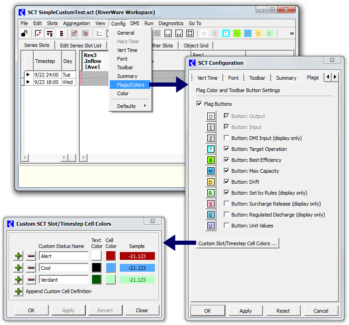Screen dimensions: 349x325
Task: Click Close in Custom Cell Colors dialog
Action: pyautogui.click(x=142, y=310)
